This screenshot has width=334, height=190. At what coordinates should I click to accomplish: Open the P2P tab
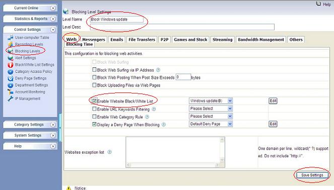coord(164,40)
